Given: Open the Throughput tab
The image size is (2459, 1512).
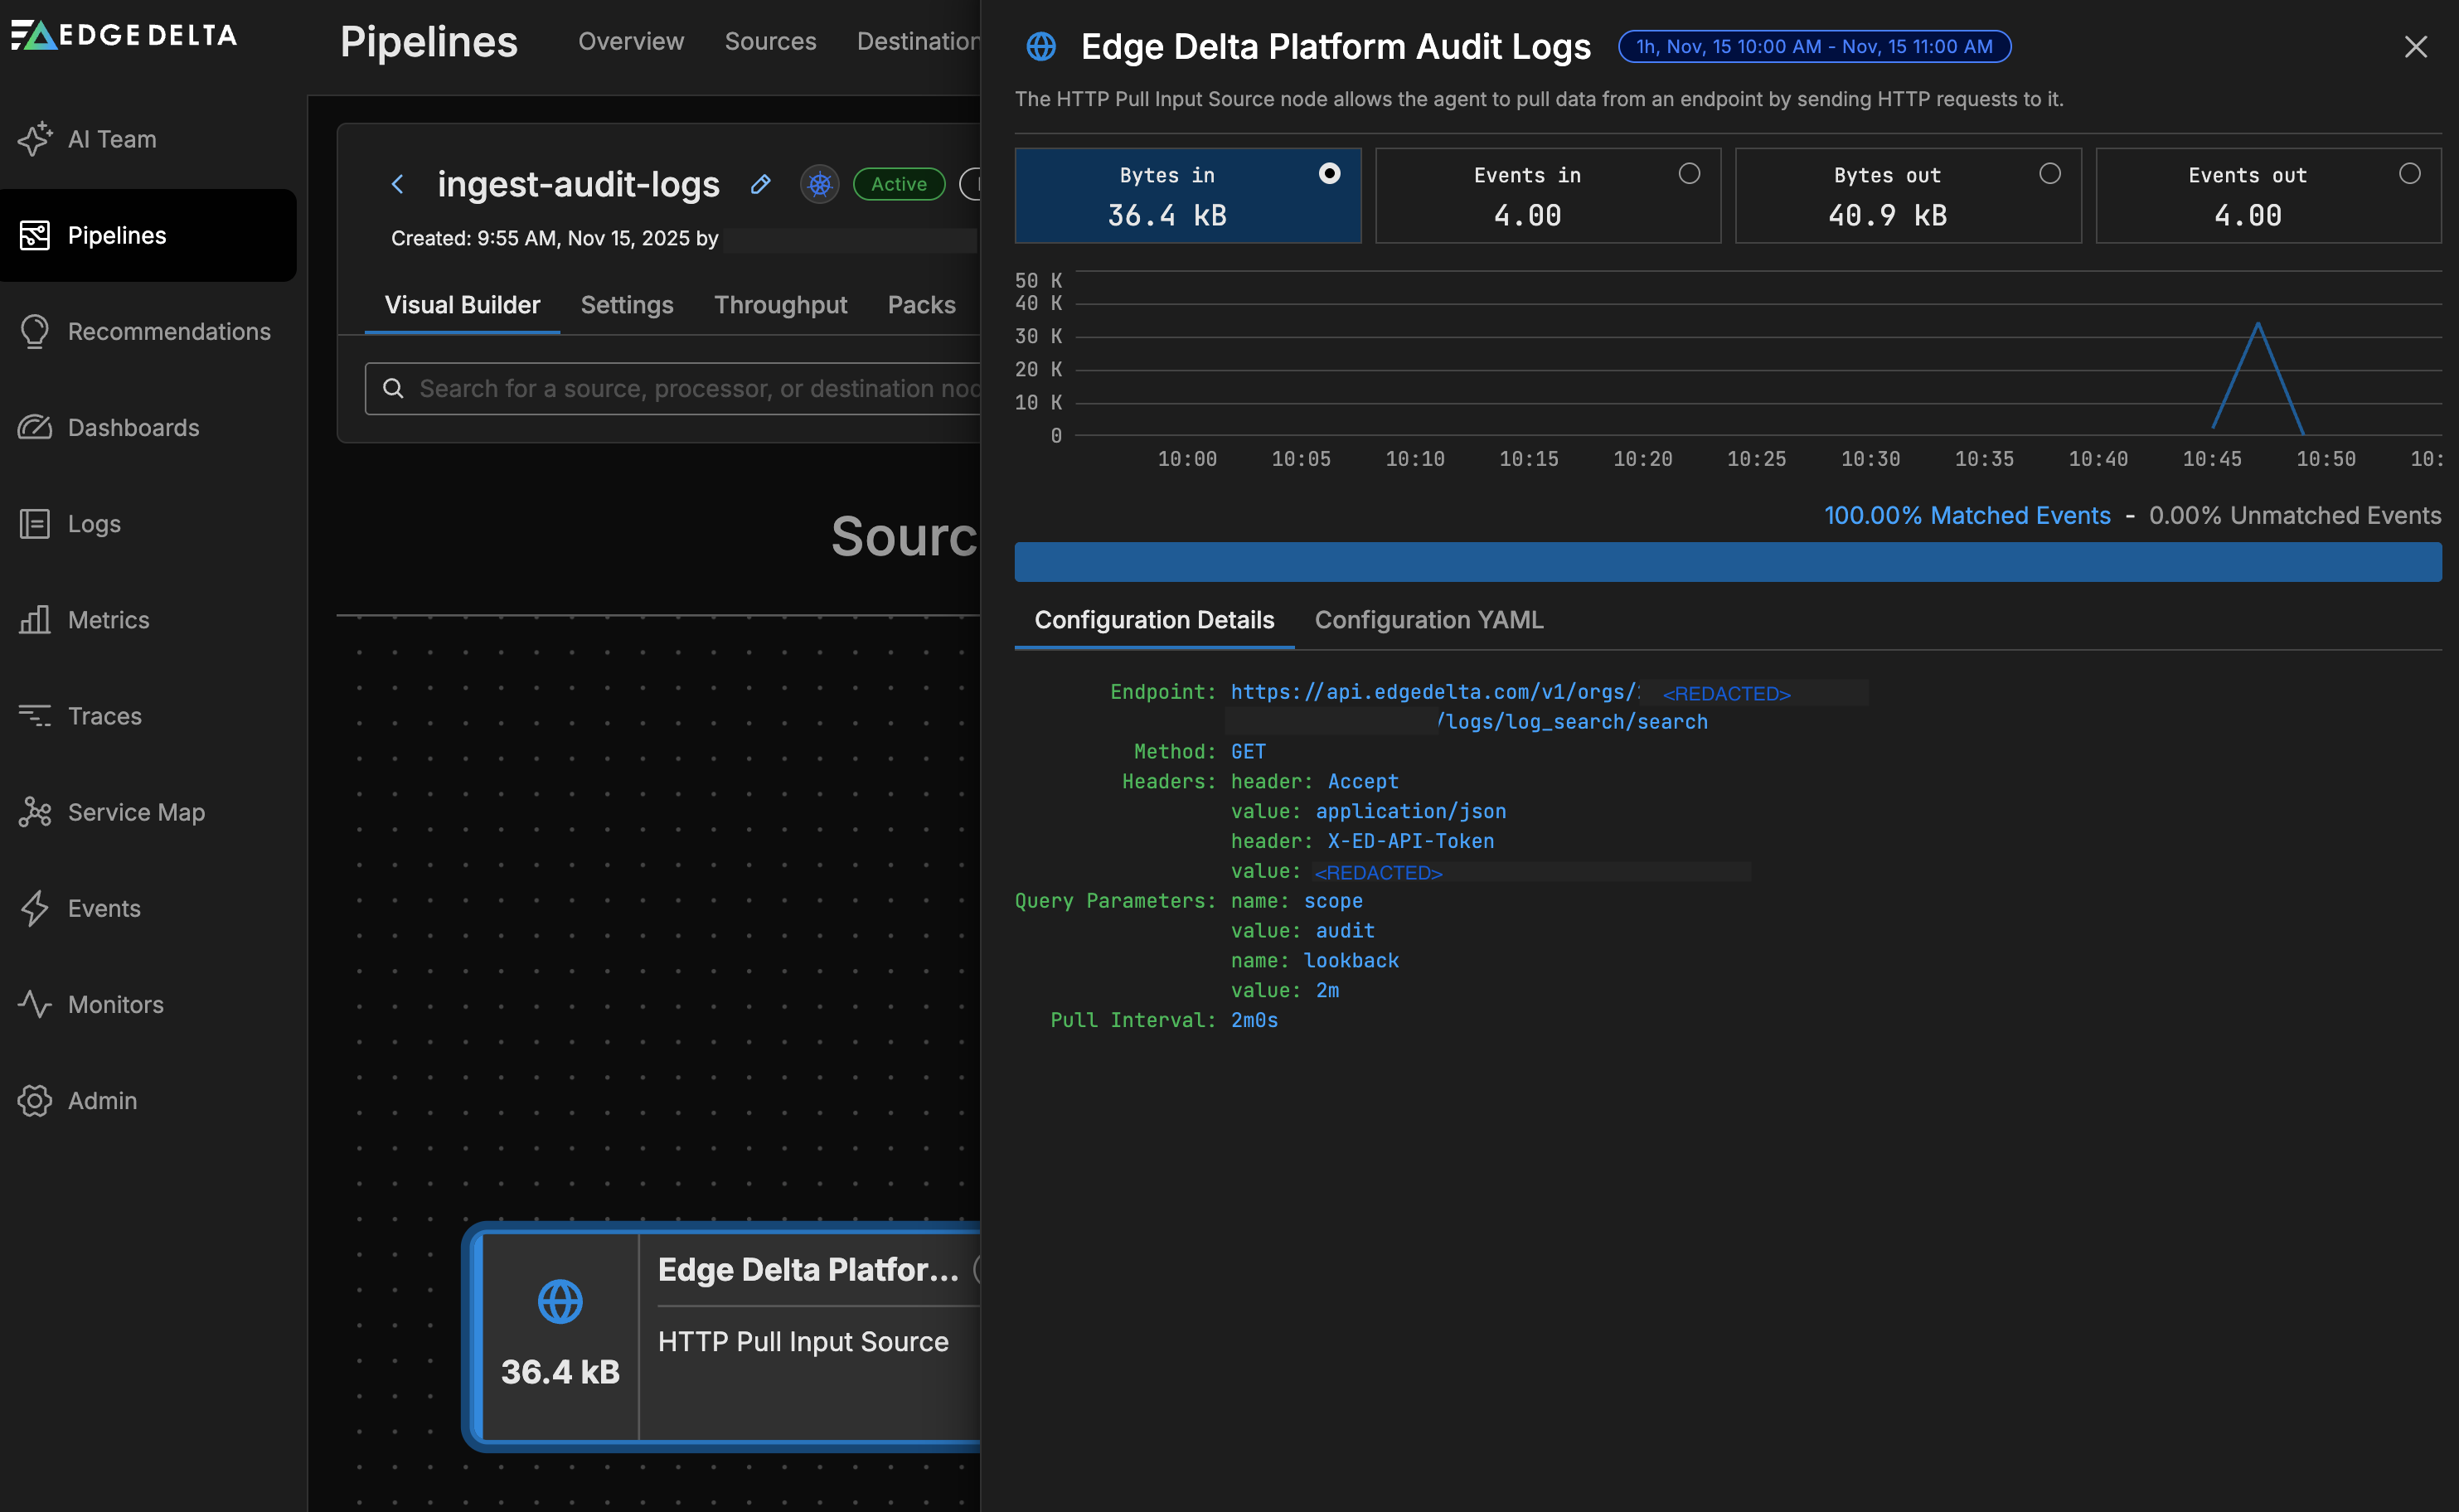Looking at the screenshot, I should [780, 305].
